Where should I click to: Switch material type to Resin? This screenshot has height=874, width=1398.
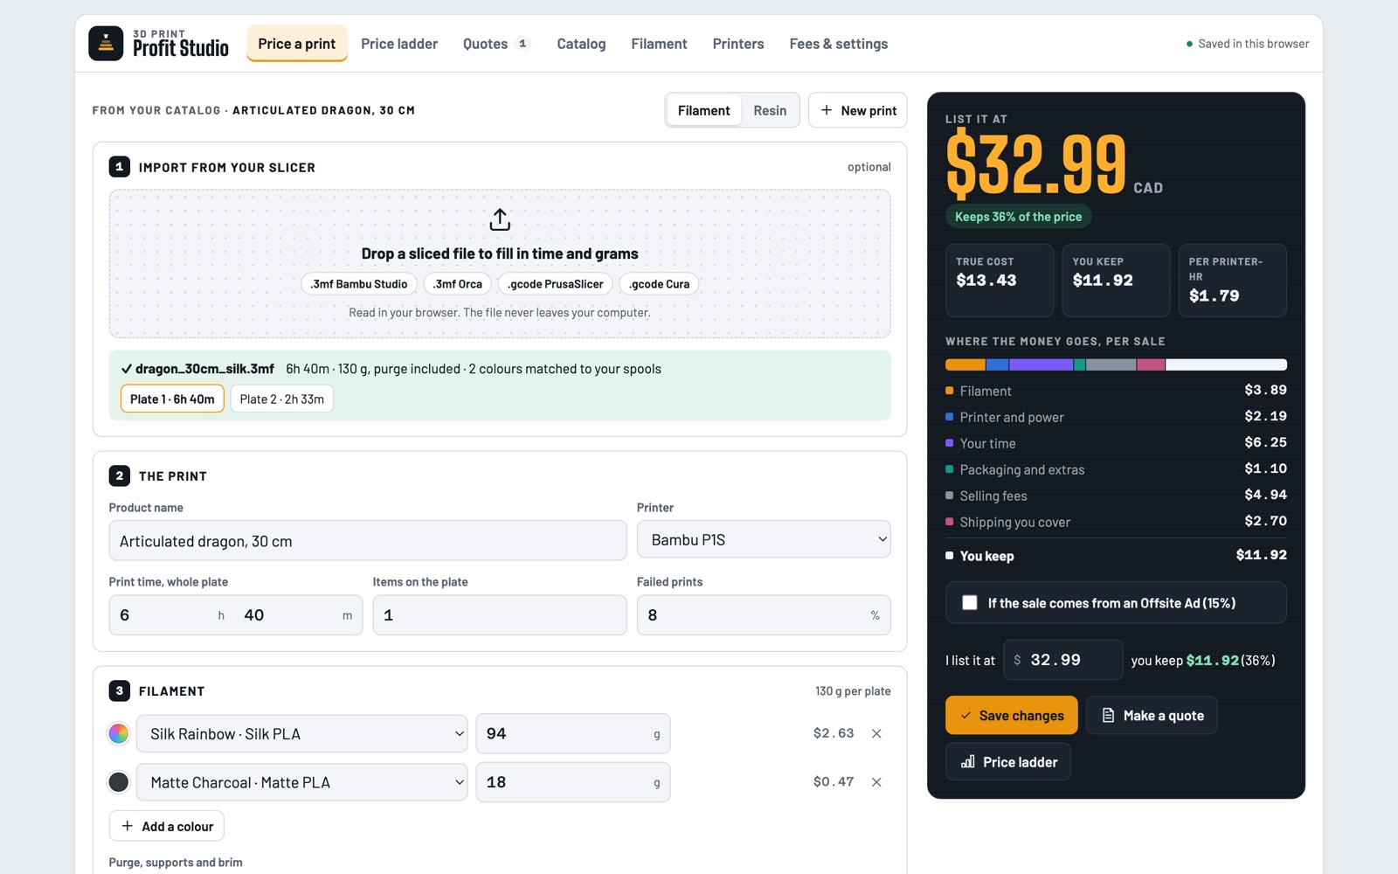pos(770,110)
